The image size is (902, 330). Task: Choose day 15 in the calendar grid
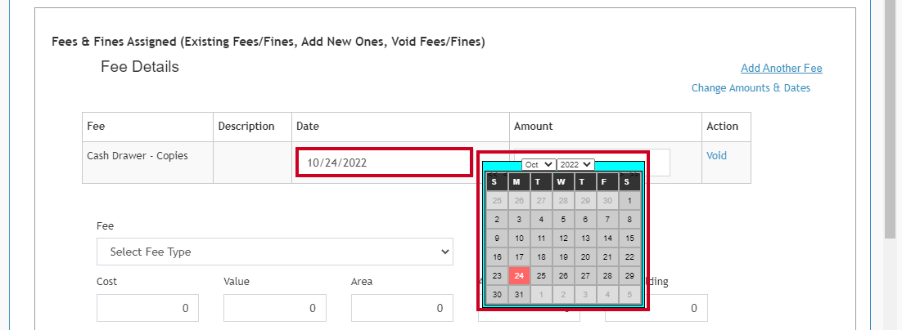629,239
